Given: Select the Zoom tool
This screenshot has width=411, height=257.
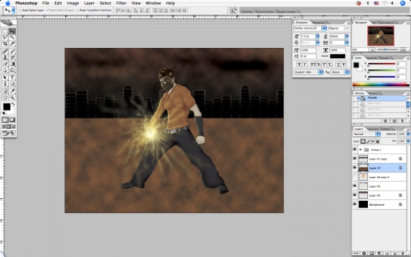Looking at the screenshot, I should tap(12, 97).
